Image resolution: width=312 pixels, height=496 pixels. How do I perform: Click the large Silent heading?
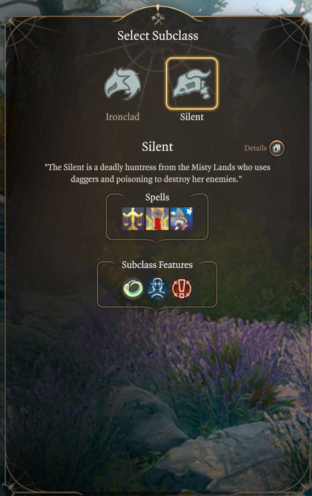157,147
